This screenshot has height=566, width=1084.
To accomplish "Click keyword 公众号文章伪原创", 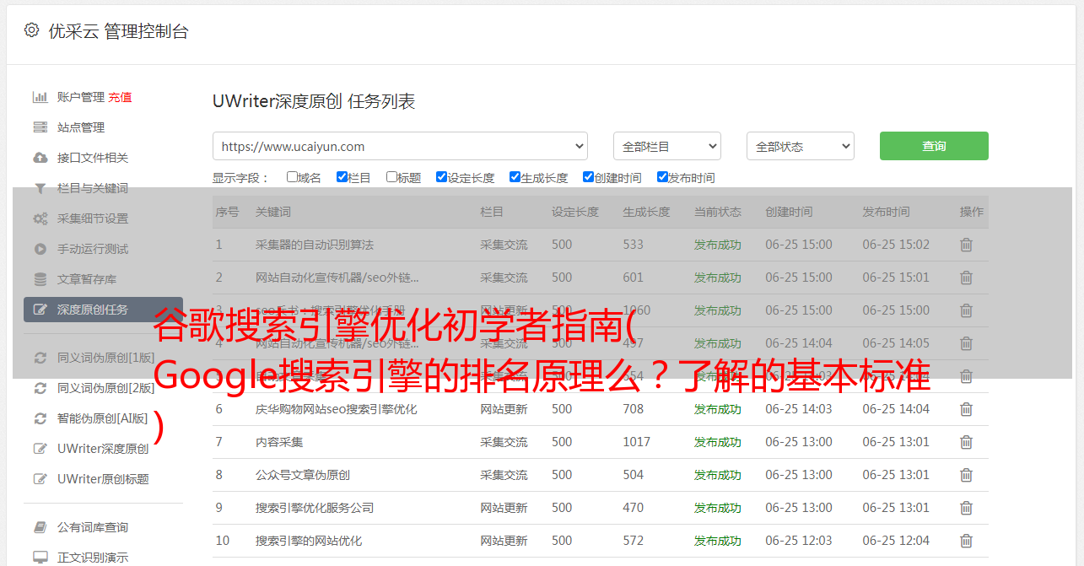I will pos(303,475).
